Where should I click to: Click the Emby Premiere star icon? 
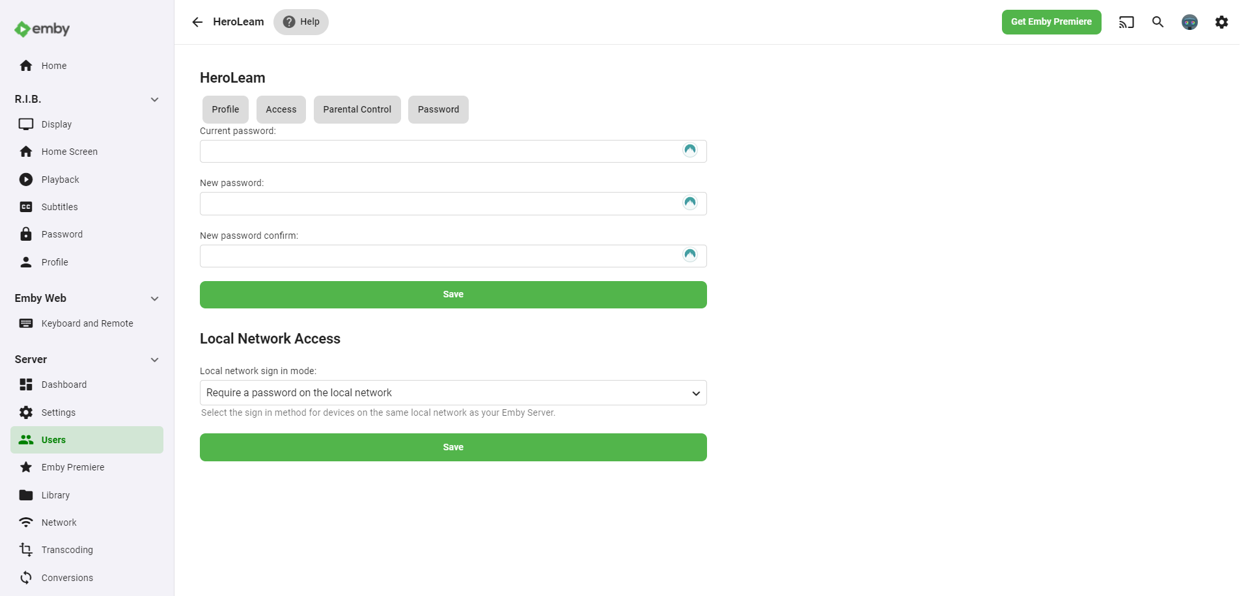(26, 467)
